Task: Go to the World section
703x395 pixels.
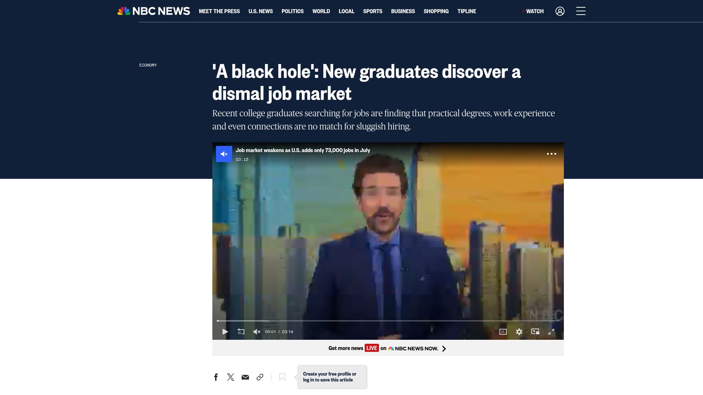Action: pos(321,11)
